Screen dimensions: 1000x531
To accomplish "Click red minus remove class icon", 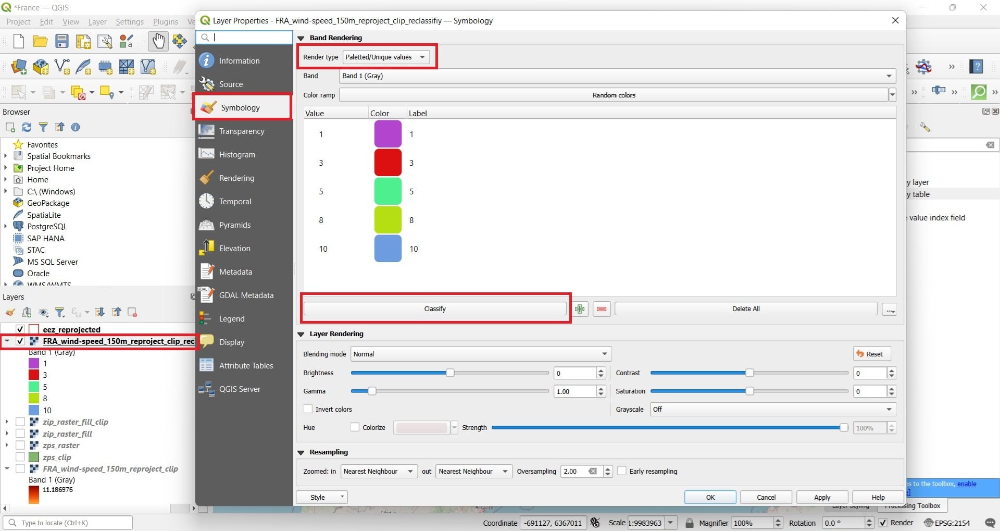I will coord(602,309).
